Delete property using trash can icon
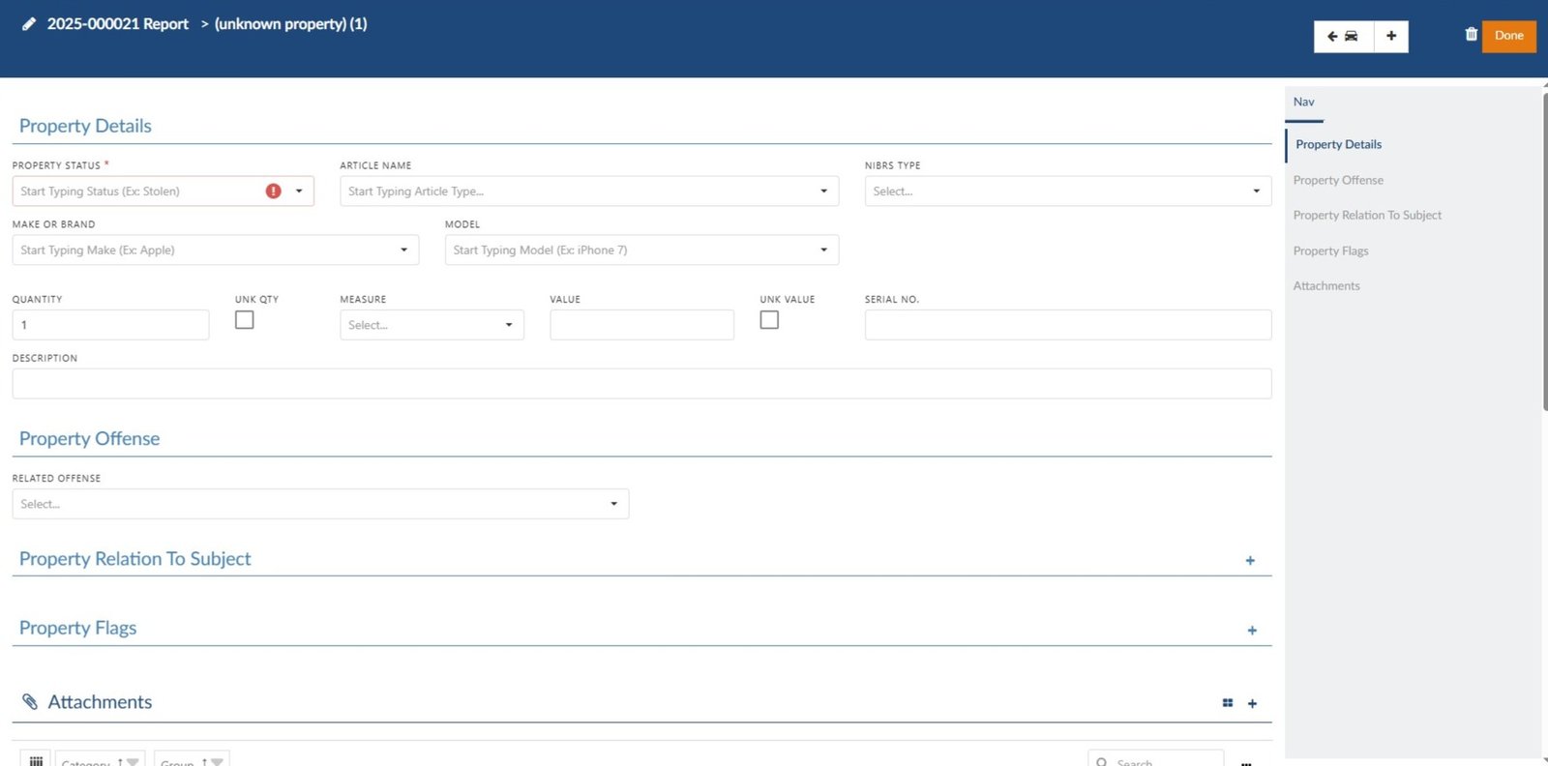1548x766 pixels. (1471, 35)
